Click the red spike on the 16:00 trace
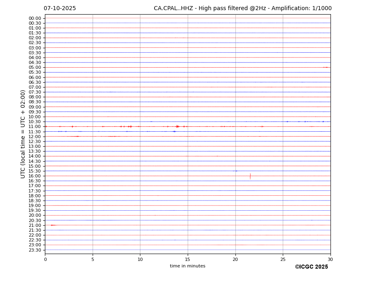 [x=250, y=176]
